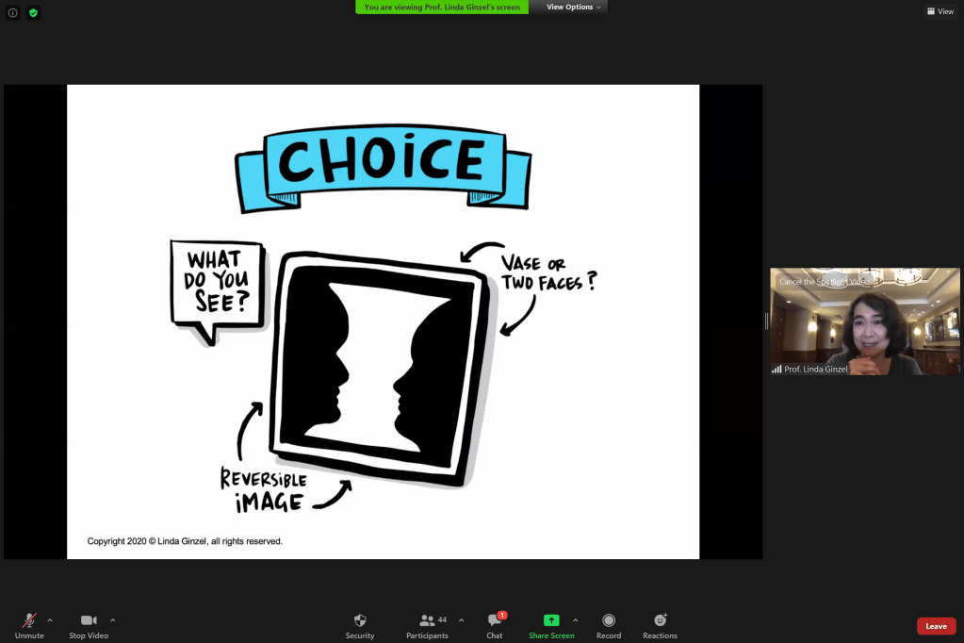Open share options arrow beside Share Screen
The image size is (964, 643).
click(x=576, y=620)
